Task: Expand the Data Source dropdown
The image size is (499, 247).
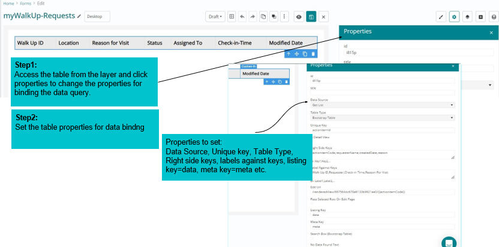Action: (382, 105)
